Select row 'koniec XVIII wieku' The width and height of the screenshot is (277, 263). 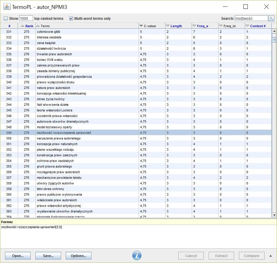click(x=136, y=60)
